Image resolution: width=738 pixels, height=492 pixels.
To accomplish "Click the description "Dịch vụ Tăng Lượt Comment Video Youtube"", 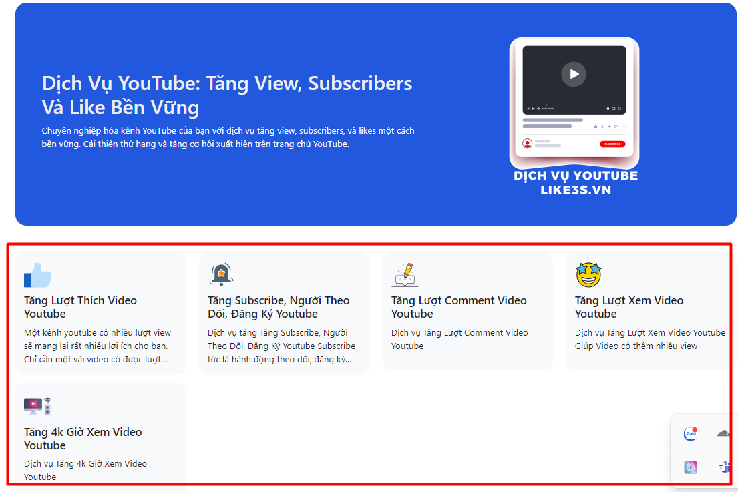I will coord(459,339).
